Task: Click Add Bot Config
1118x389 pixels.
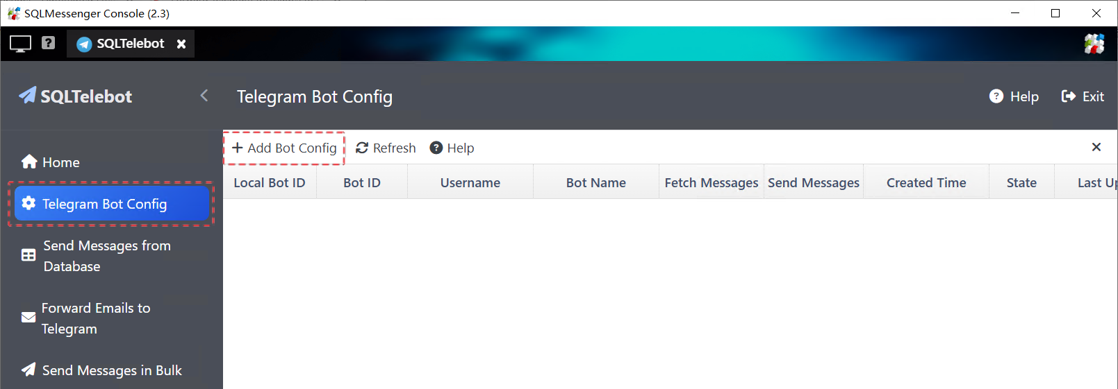Action: [x=284, y=148]
